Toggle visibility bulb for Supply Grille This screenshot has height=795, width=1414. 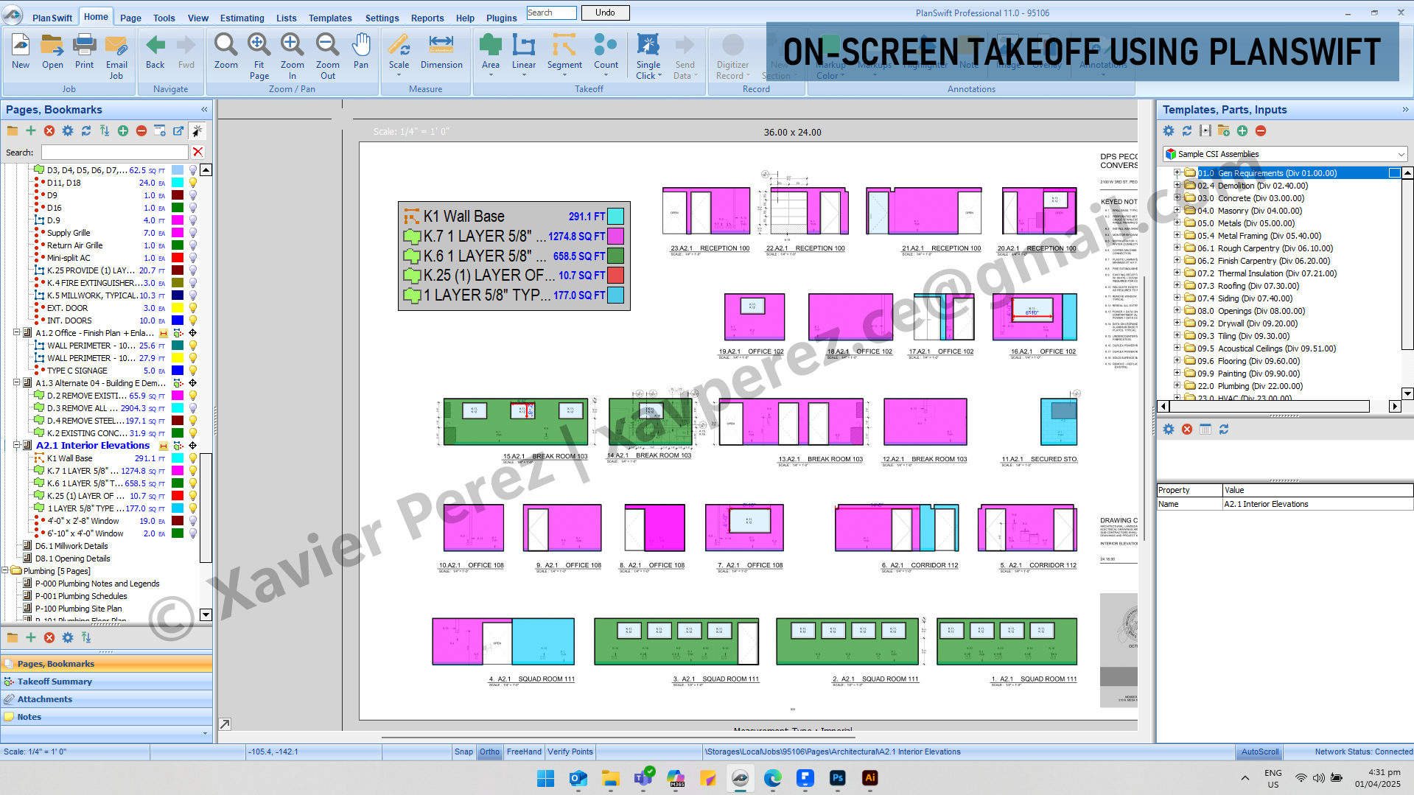(x=193, y=233)
